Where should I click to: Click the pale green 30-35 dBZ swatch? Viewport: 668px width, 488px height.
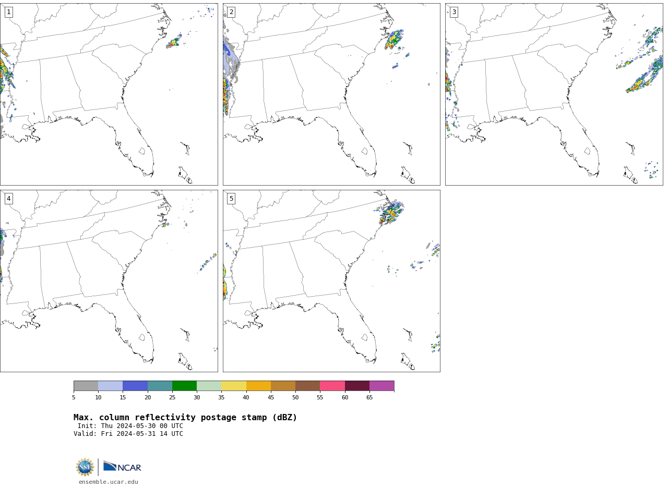point(209,386)
